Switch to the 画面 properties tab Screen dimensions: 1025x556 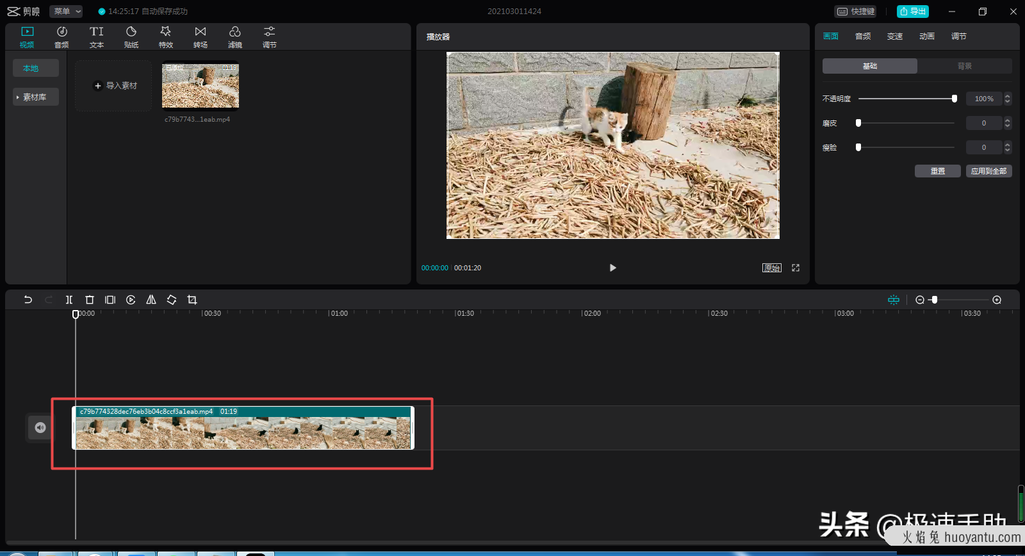(831, 37)
